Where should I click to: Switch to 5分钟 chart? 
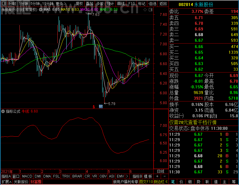click(35, 4)
